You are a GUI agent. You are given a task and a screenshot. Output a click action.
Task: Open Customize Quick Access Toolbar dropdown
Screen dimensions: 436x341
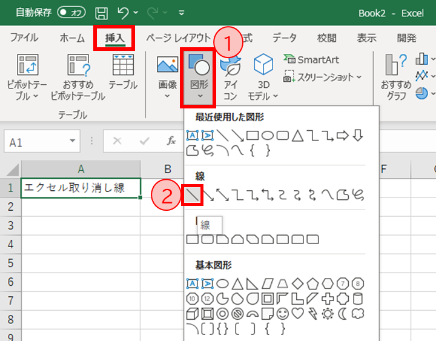[182, 13]
